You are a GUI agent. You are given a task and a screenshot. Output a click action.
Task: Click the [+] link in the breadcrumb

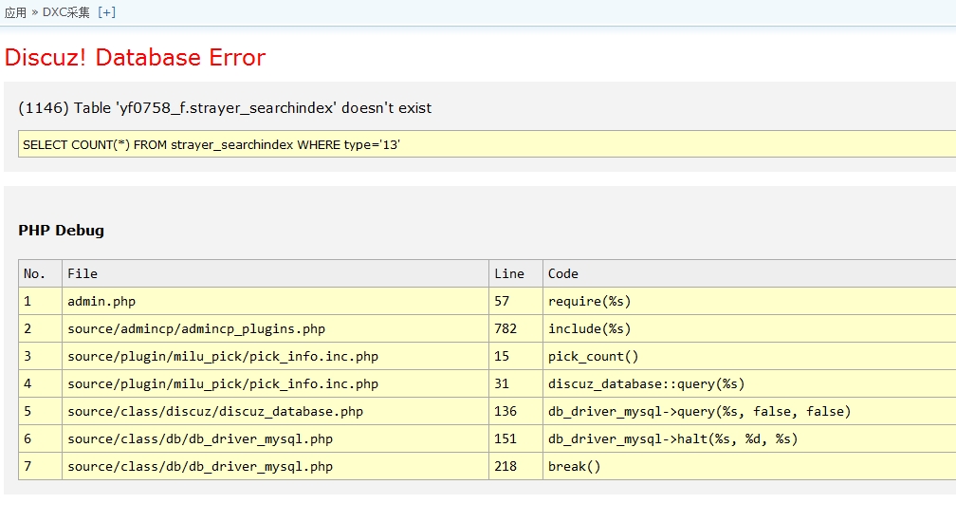point(106,12)
